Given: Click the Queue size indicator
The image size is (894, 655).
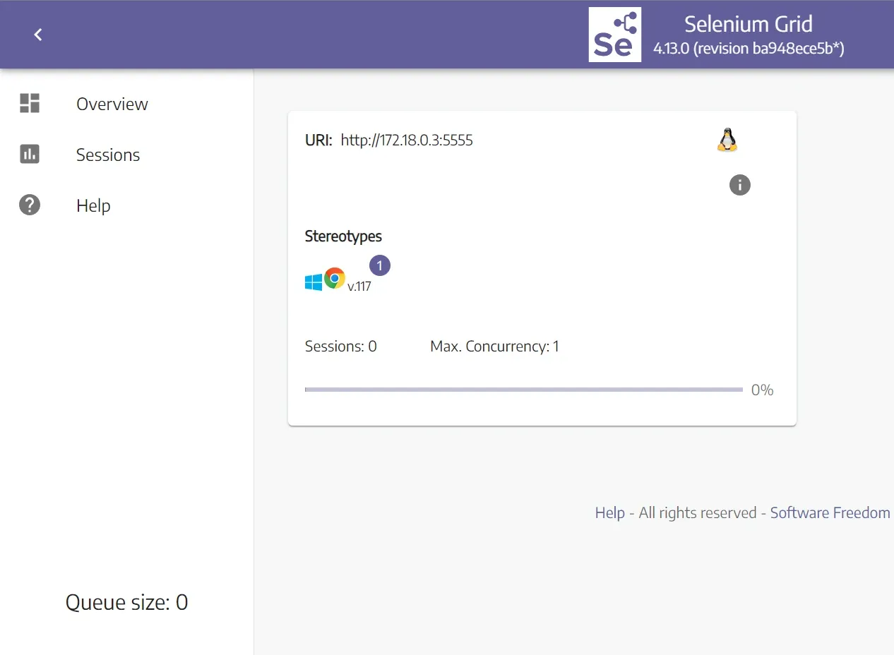Looking at the screenshot, I should tap(126, 602).
